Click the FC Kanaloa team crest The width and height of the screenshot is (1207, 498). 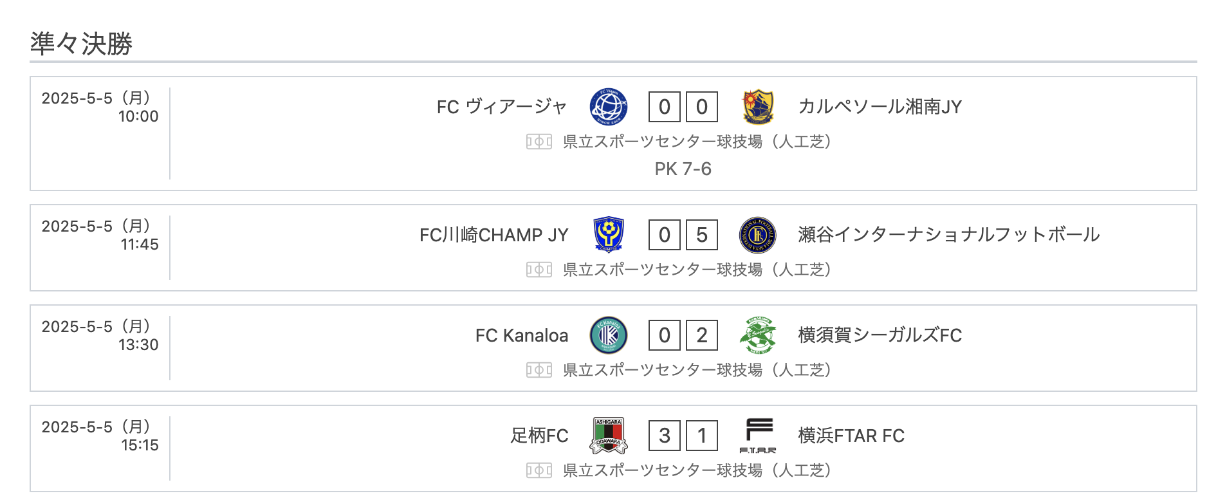609,335
